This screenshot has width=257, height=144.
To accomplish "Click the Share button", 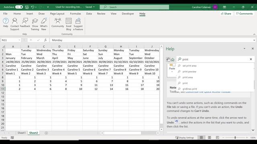I will coord(226,14).
